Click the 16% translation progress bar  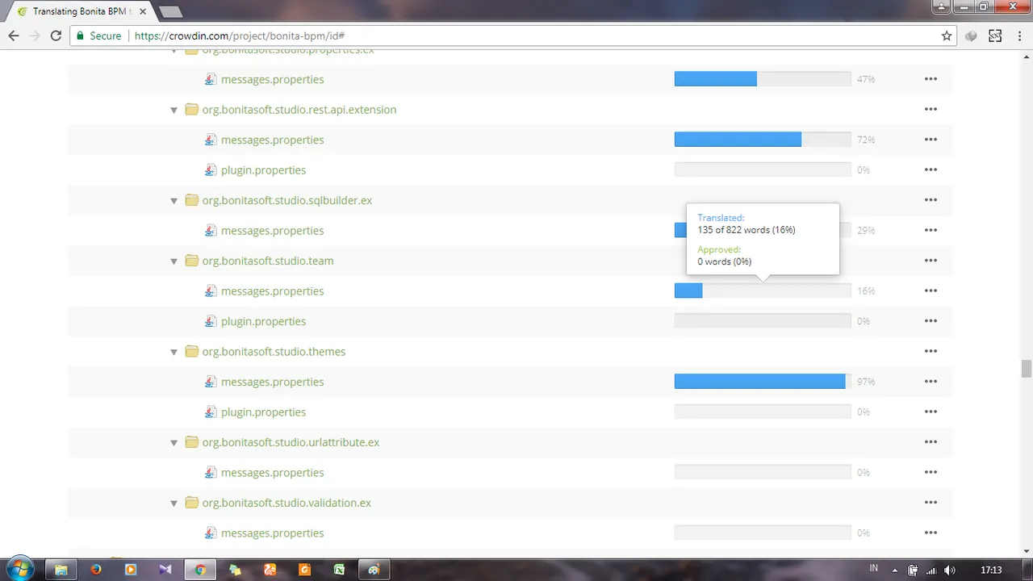763,290
